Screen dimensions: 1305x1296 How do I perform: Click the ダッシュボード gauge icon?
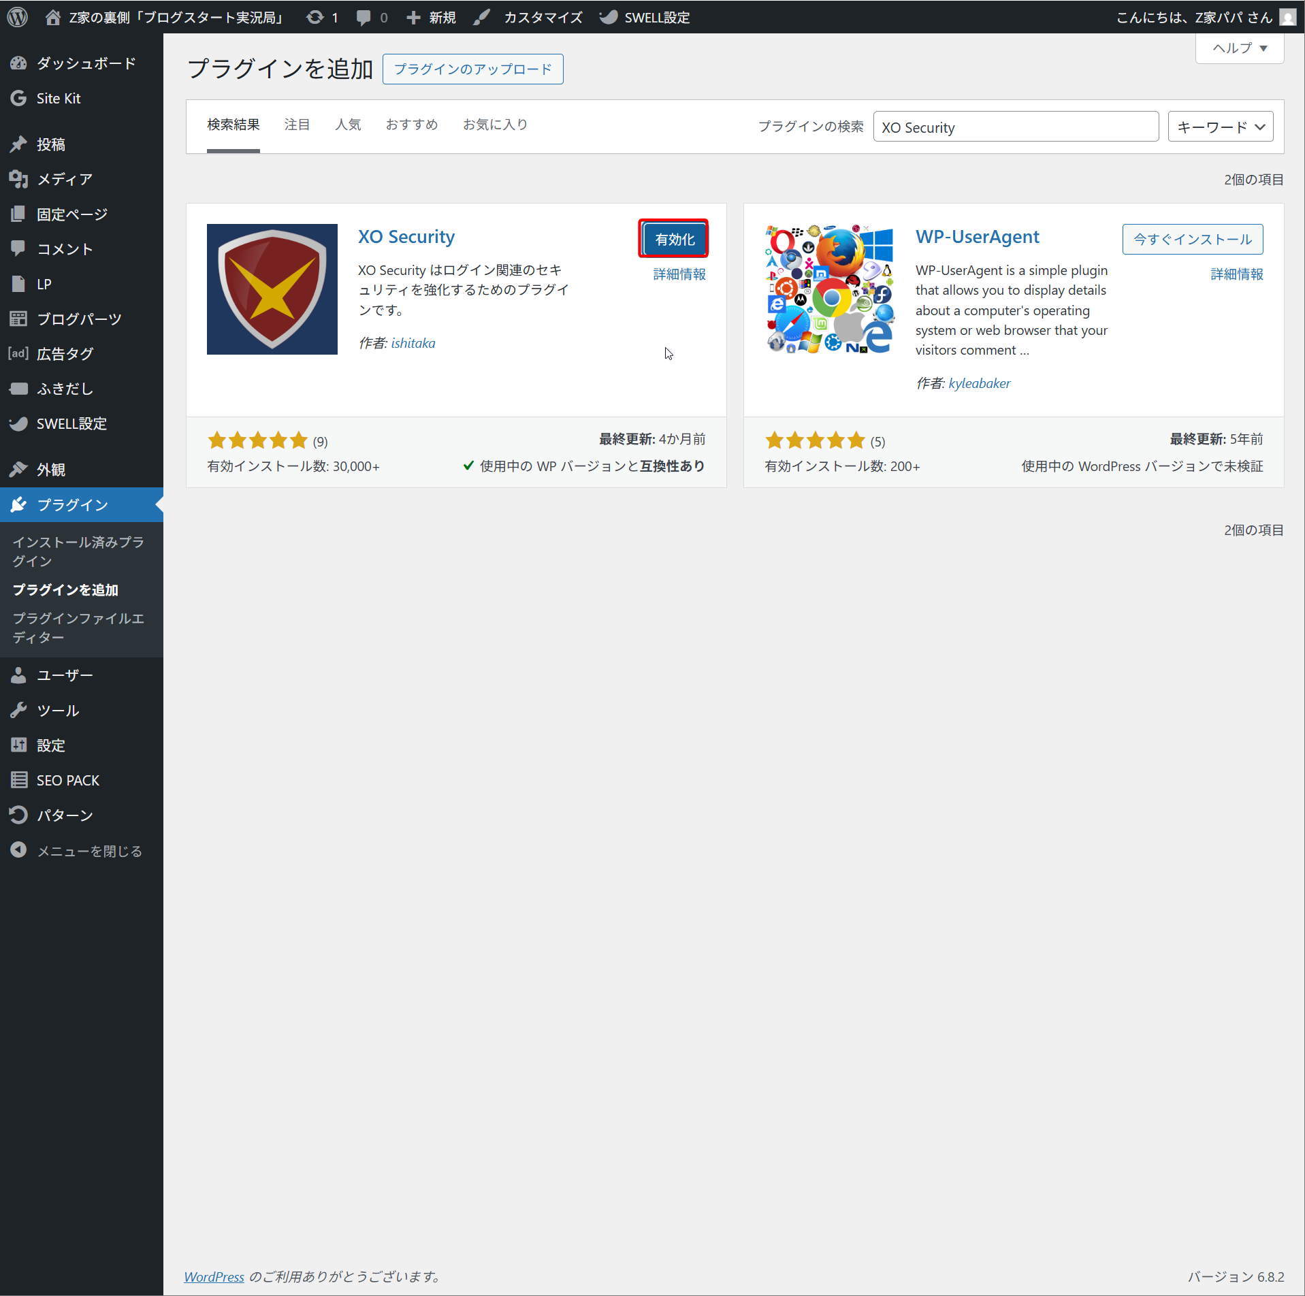18,63
